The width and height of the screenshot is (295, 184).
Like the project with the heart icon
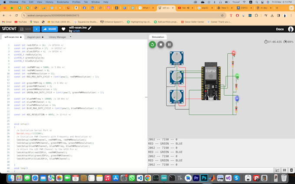pyautogui.click(x=63, y=29)
